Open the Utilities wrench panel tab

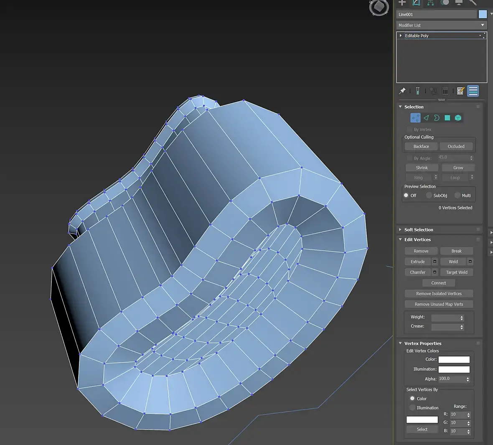click(x=473, y=3)
